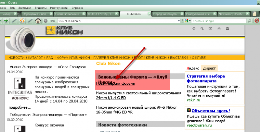Open the Объективы здесь! ad link

(211, 111)
